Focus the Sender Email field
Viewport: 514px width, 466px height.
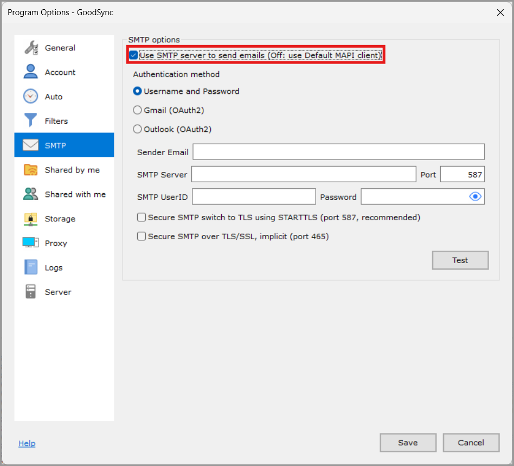(x=338, y=151)
